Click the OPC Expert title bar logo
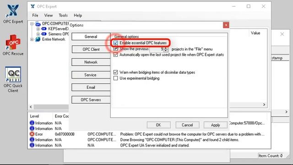The height and width of the screenshot is (165, 293). (33, 6)
